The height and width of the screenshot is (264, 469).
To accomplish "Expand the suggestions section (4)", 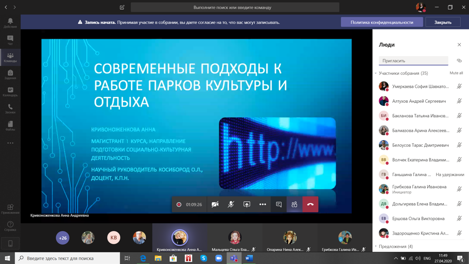I will point(376,247).
